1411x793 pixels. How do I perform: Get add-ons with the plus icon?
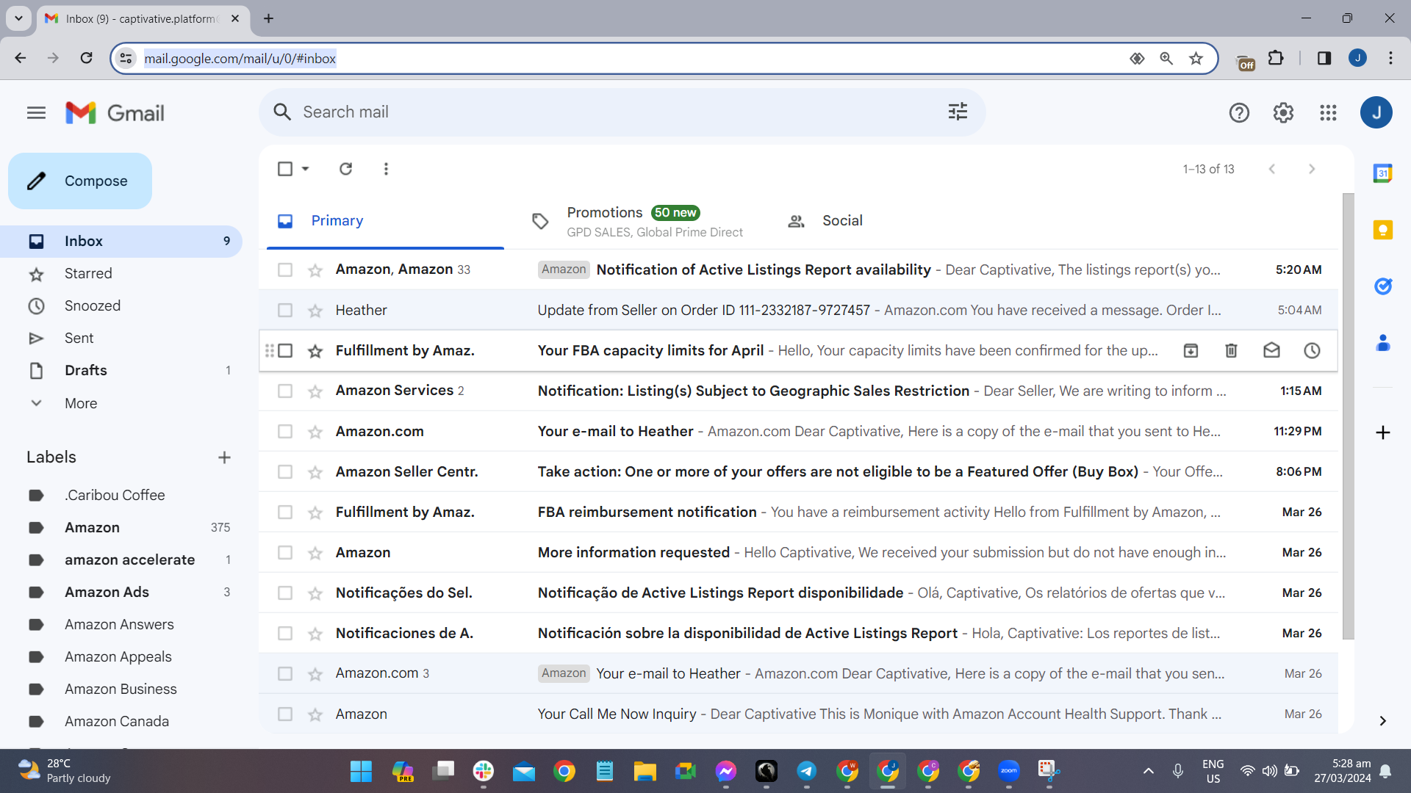click(1382, 432)
